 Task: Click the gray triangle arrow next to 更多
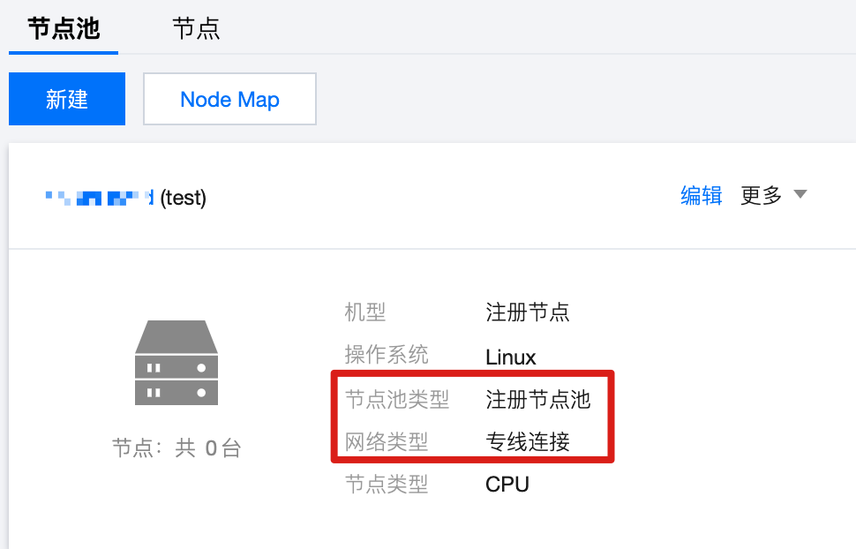pyautogui.click(x=800, y=194)
